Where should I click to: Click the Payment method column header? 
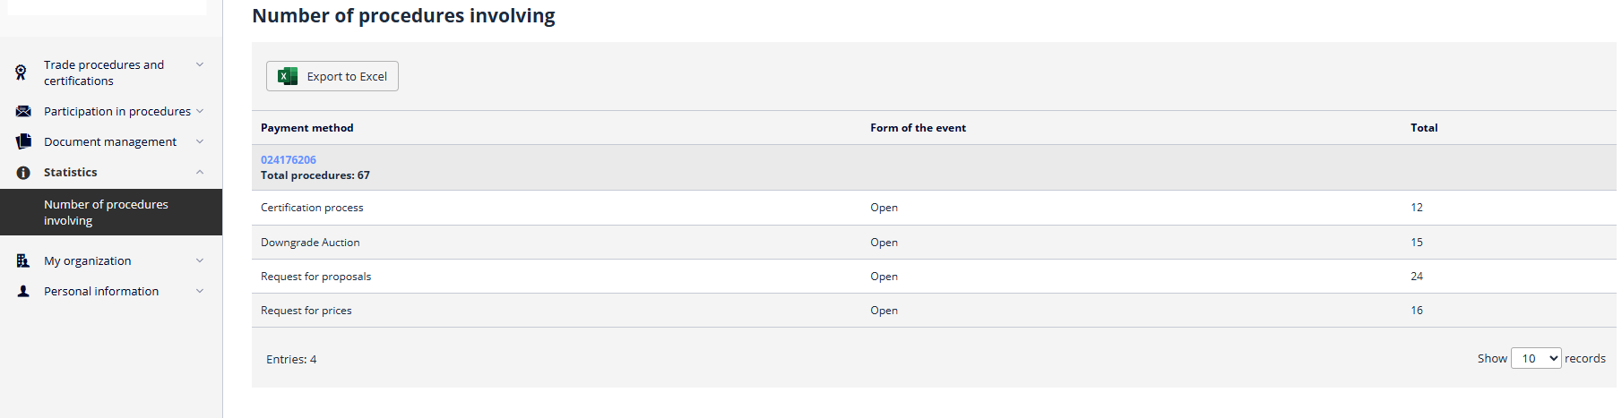(307, 128)
